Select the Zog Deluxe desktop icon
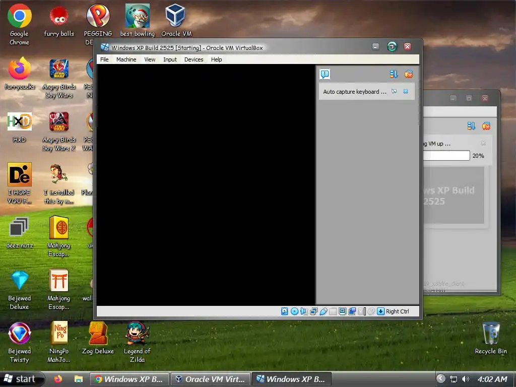Viewport: 516px width, 387px height. coord(98,338)
